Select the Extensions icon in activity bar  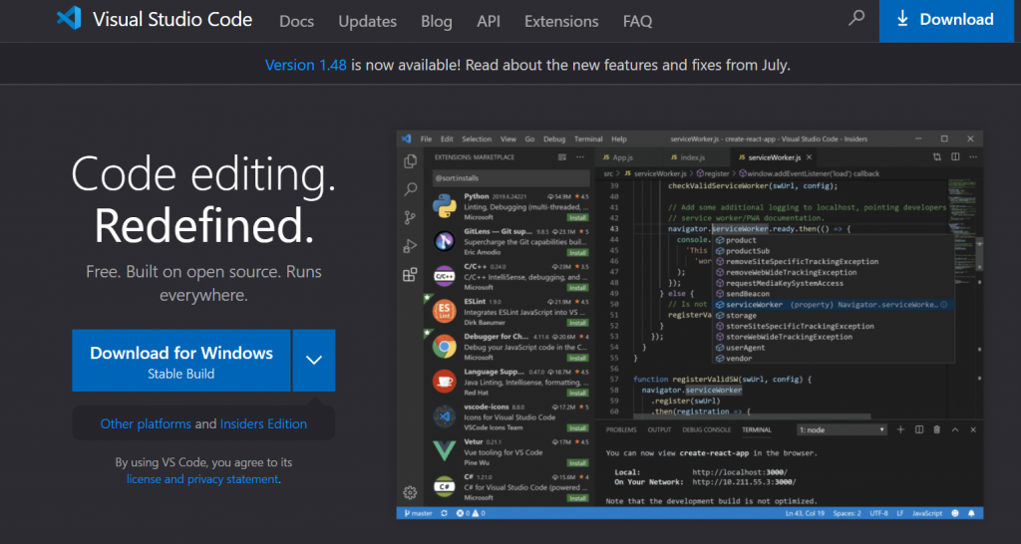coord(410,275)
